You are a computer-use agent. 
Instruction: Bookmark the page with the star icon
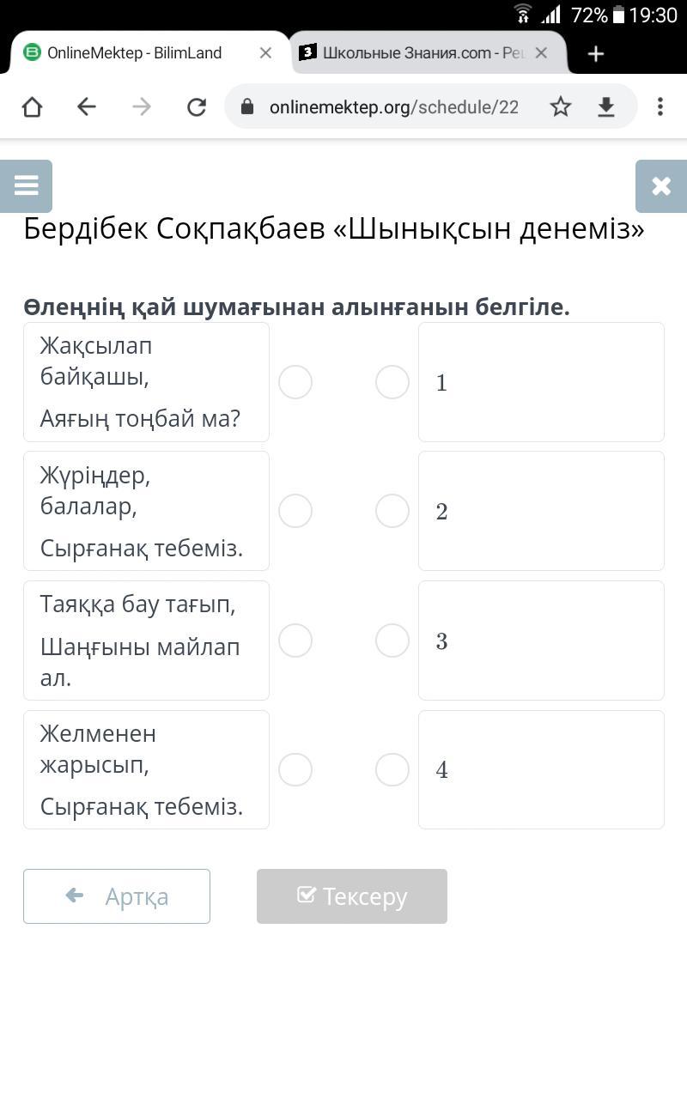click(561, 106)
